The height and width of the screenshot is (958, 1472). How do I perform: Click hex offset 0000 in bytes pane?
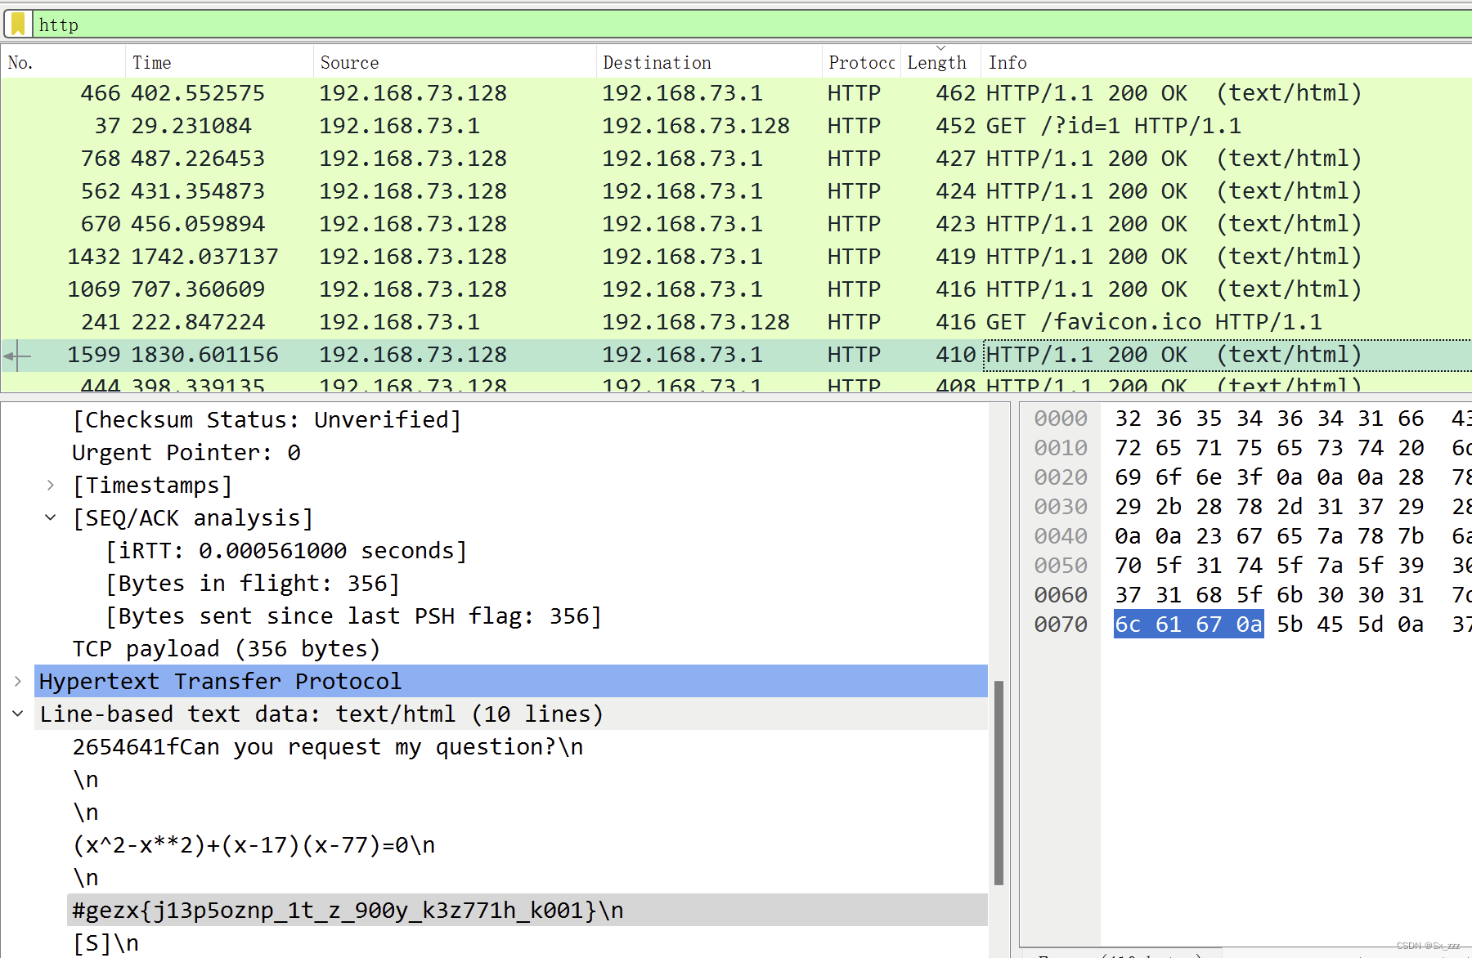click(x=1061, y=419)
